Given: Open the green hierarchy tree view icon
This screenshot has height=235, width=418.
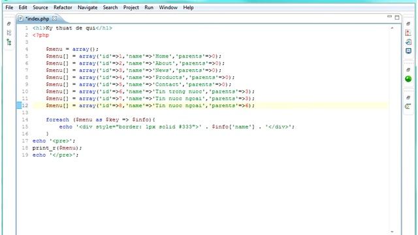Looking at the screenshot, I should [9, 42].
